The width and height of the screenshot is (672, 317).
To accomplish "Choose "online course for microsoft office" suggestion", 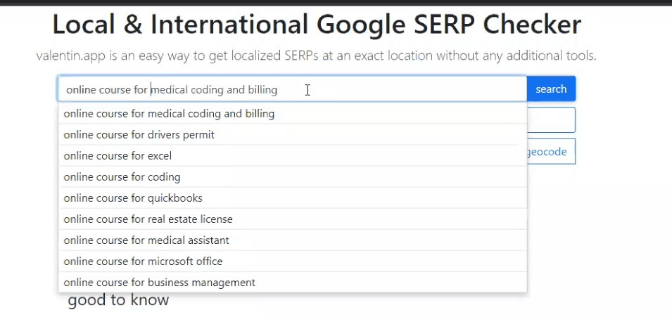I will (x=292, y=261).
